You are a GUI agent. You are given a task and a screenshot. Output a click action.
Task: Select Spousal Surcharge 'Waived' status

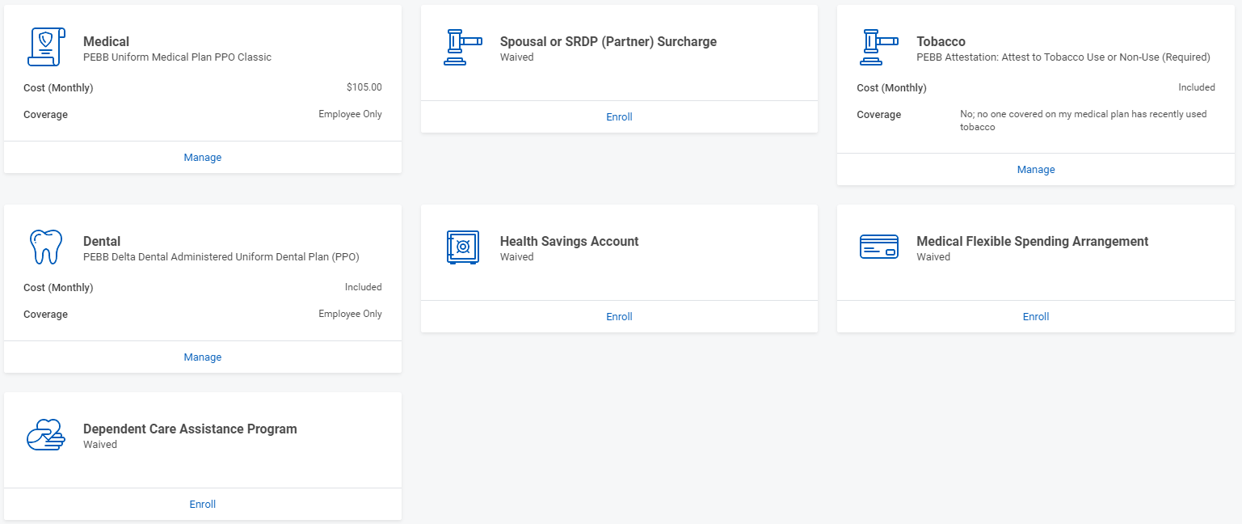coord(516,57)
